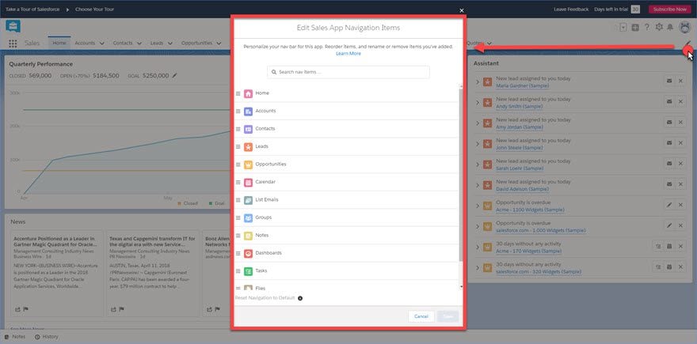Click the Home icon in nav items list
Image resolution: width=697 pixels, height=344 pixels.
pyautogui.click(x=248, y=93)
